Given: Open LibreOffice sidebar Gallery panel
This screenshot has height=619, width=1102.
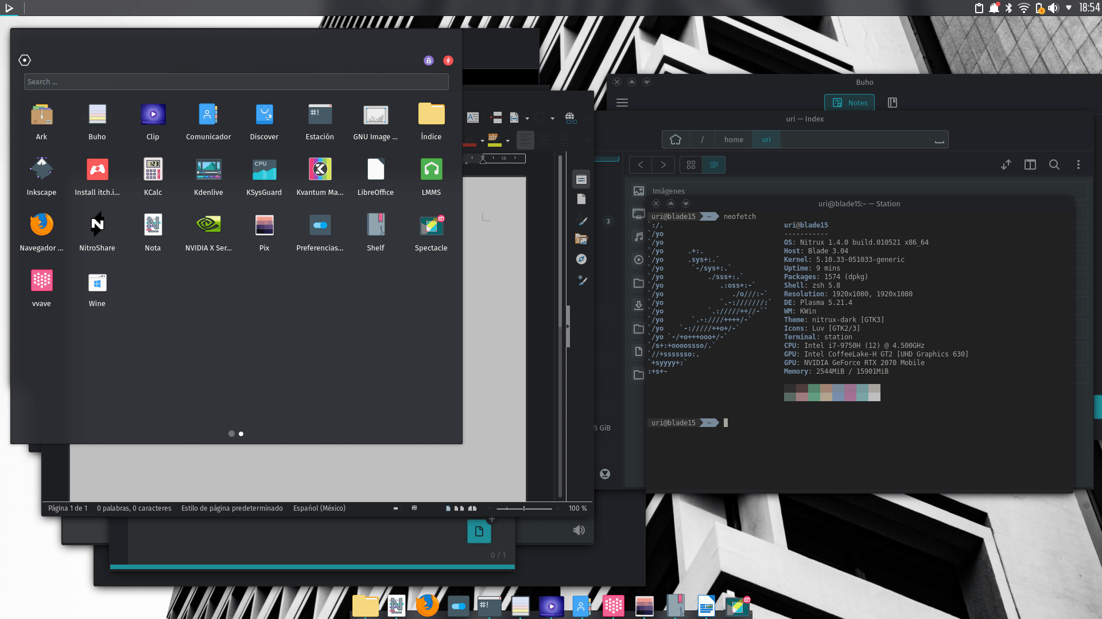Looking at the screenshot, I should [581, 240].
